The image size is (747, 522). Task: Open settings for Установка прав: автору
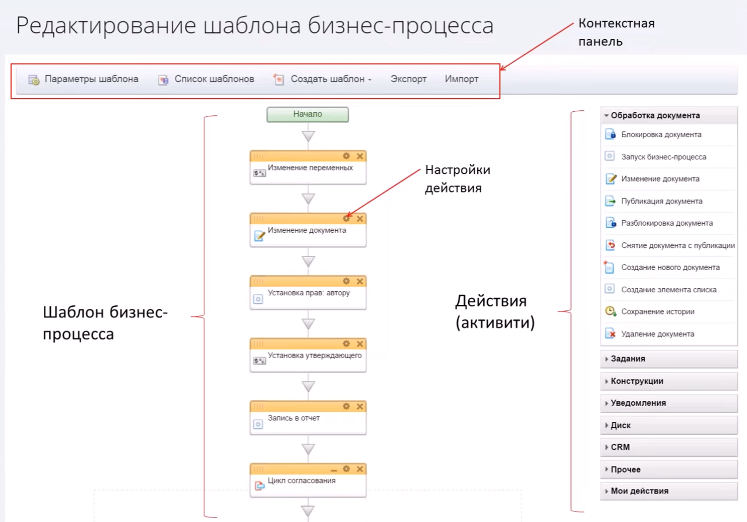(x=346, y=281)
